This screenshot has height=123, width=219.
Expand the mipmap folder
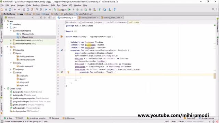(x=11, y=69)
